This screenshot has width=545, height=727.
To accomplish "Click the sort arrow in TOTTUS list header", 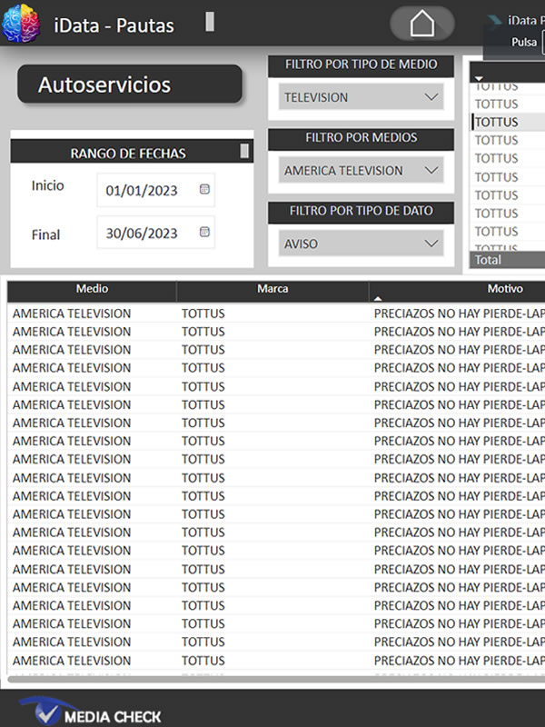I will coord(480,78).
